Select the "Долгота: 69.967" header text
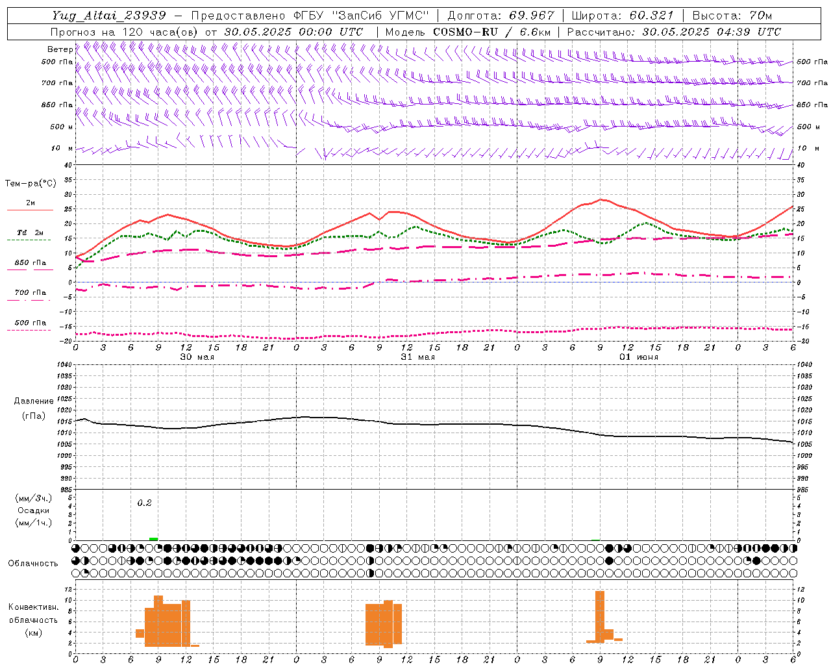 click(x=501, y=16)
